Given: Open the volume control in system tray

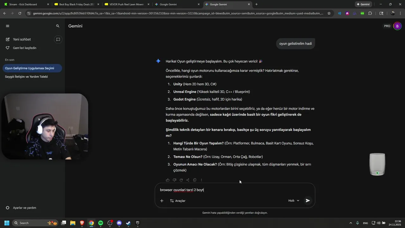Looking at the screenshot, I should click(378, 223).
